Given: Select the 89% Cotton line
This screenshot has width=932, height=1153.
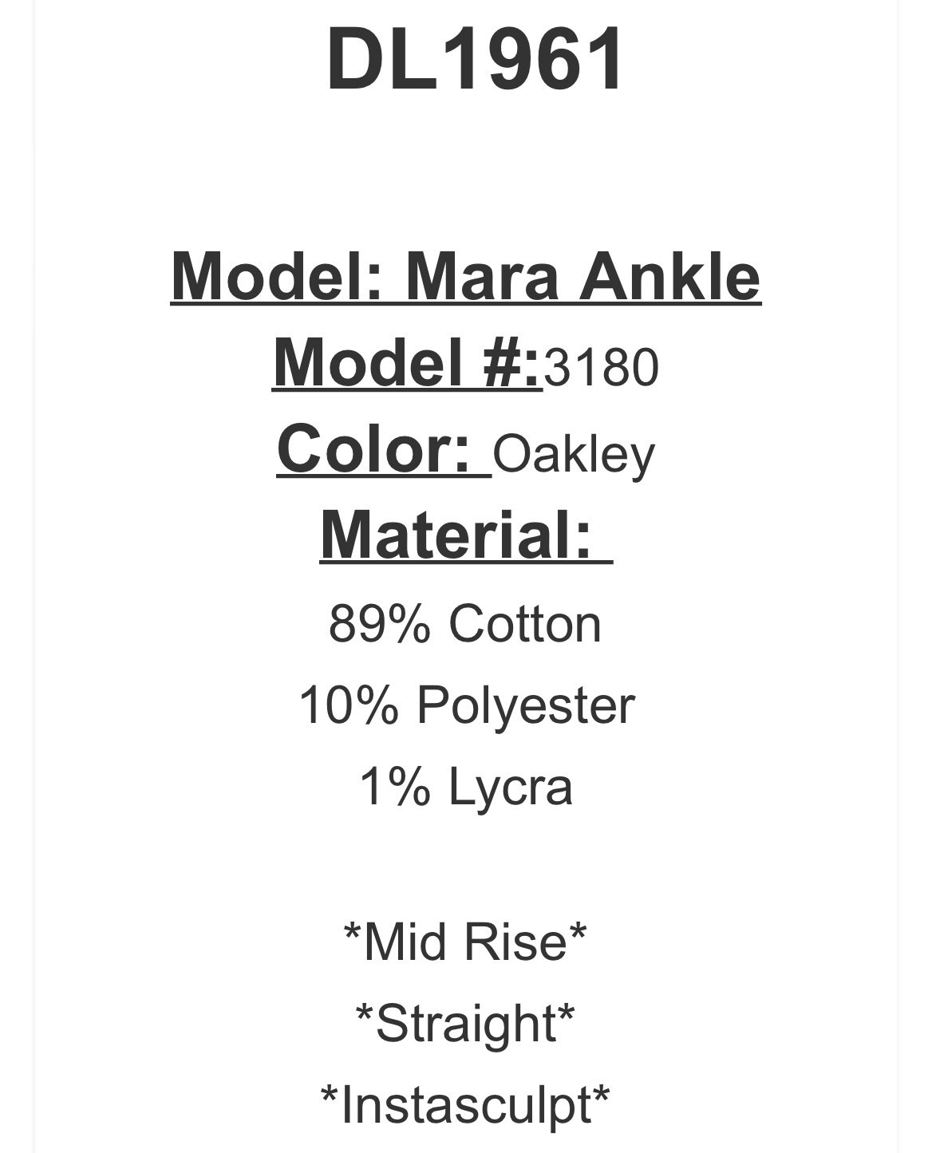Looking at the screenshot, I should (465, 623).
